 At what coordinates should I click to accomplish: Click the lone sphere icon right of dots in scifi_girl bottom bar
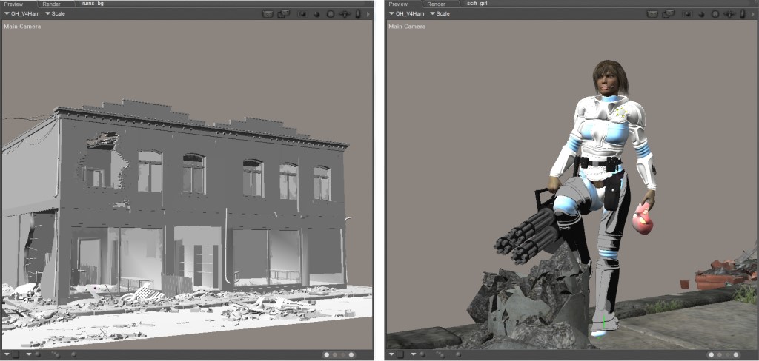(x=458, y=354)
